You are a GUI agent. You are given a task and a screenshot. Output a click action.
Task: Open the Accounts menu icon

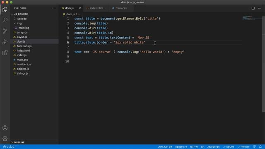coord(5,128)
